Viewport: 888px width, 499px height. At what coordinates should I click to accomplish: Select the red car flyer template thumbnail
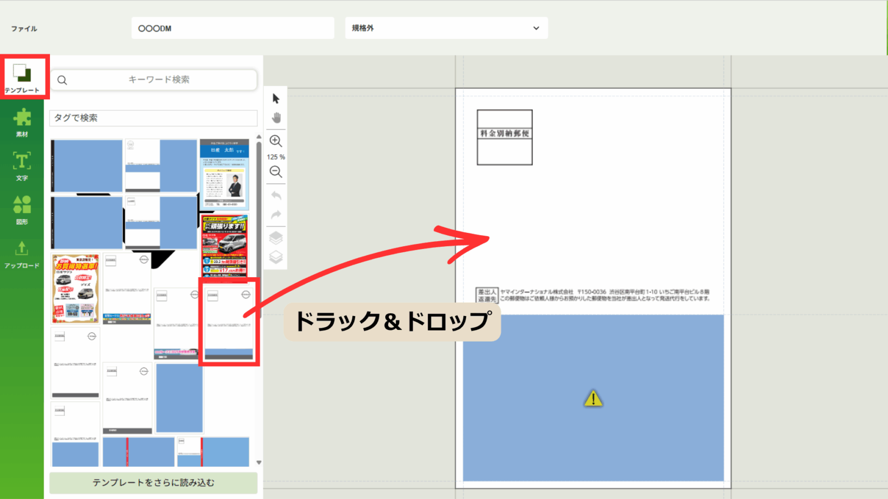pos(225,246)
